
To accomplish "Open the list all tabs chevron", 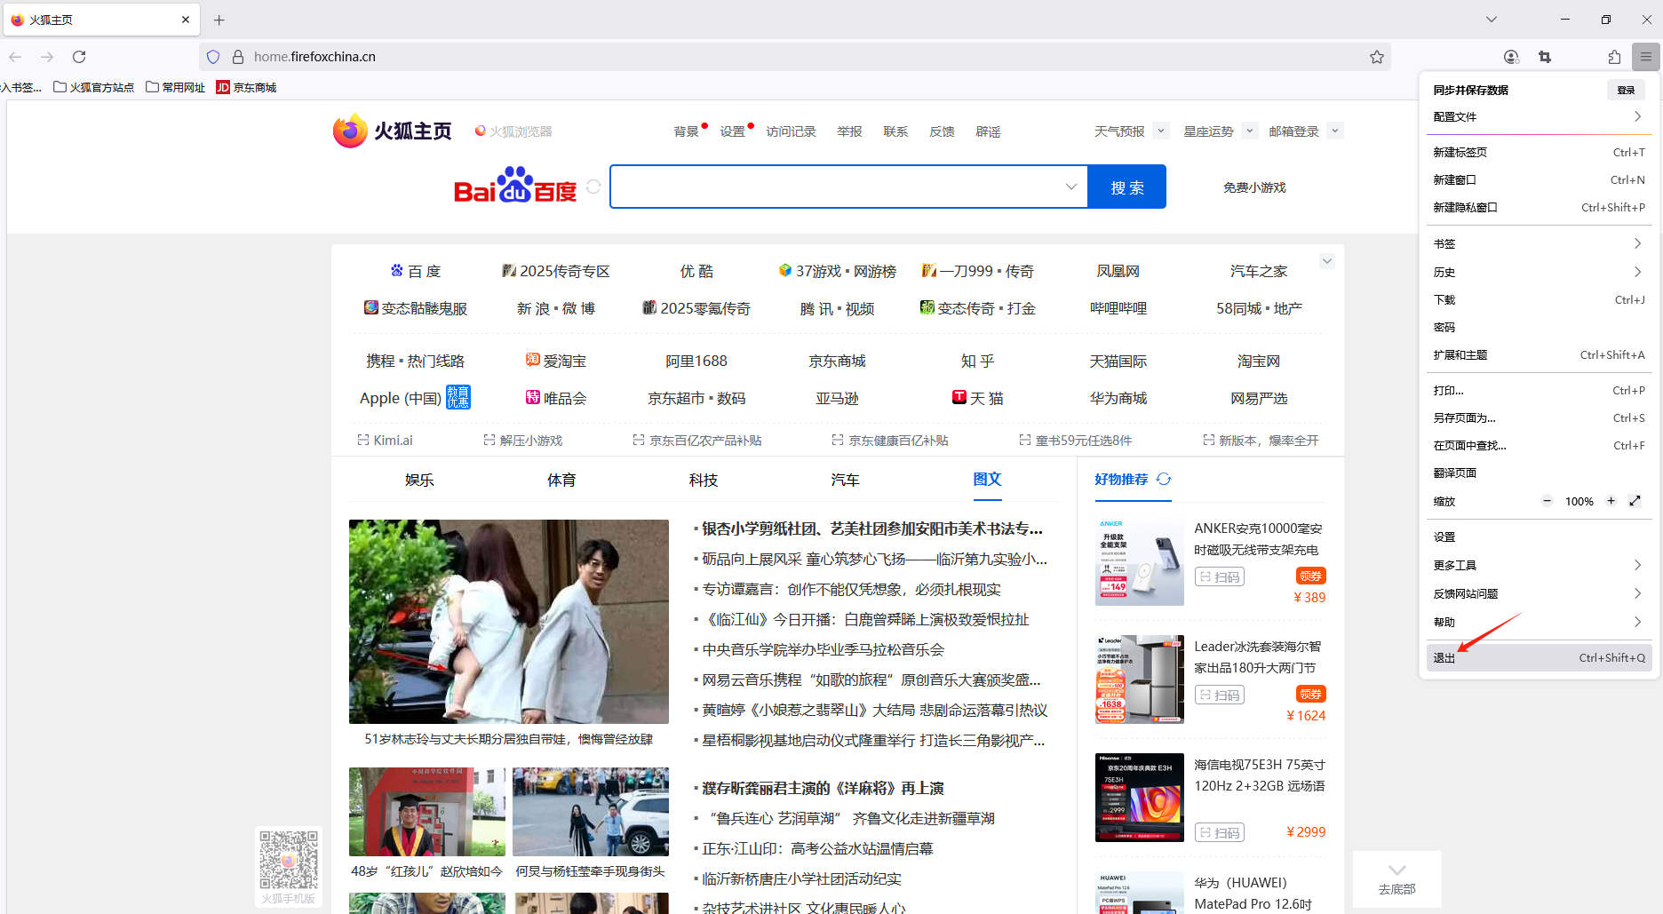I will pyautogui.click(x=1492, y=20).
